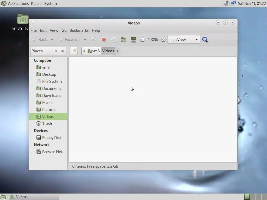Click the '0 items, Free space: 3.2 GB' status

click(95, 166)
